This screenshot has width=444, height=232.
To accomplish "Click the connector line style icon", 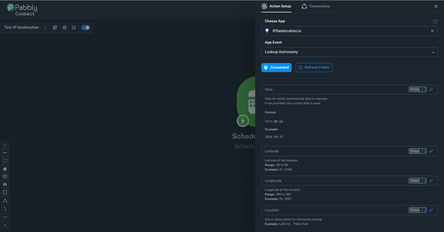I will (5, 209).
